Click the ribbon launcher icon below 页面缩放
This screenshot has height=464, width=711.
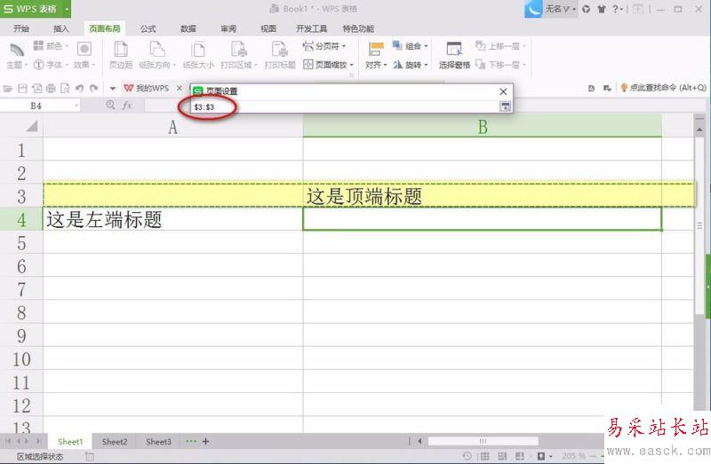tap(351, 75)
